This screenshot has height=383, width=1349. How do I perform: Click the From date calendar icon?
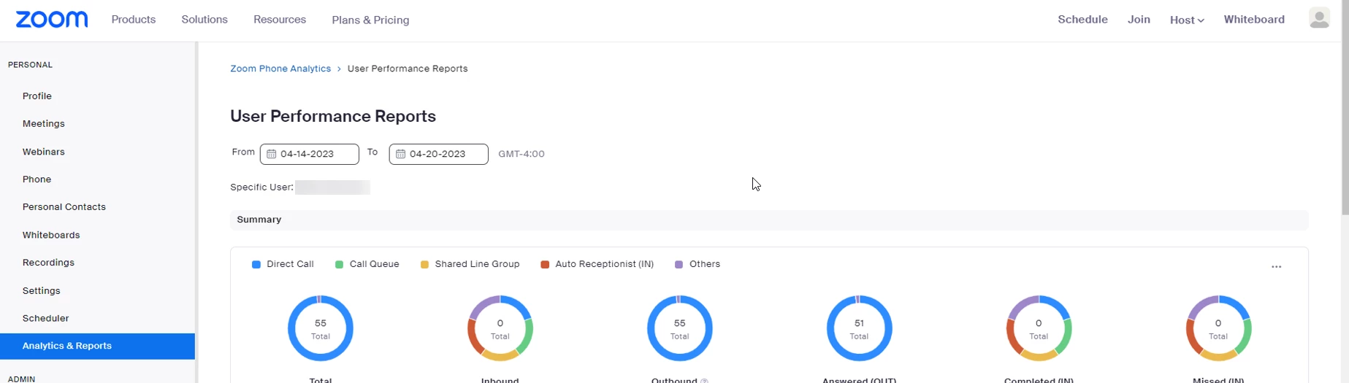tap(271, 154)
